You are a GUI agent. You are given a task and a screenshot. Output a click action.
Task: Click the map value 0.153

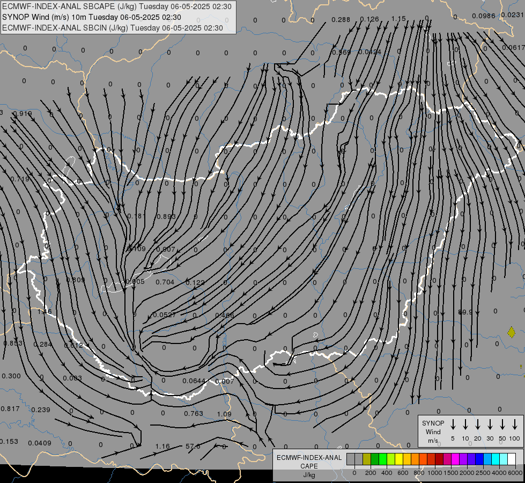(9, 442)
